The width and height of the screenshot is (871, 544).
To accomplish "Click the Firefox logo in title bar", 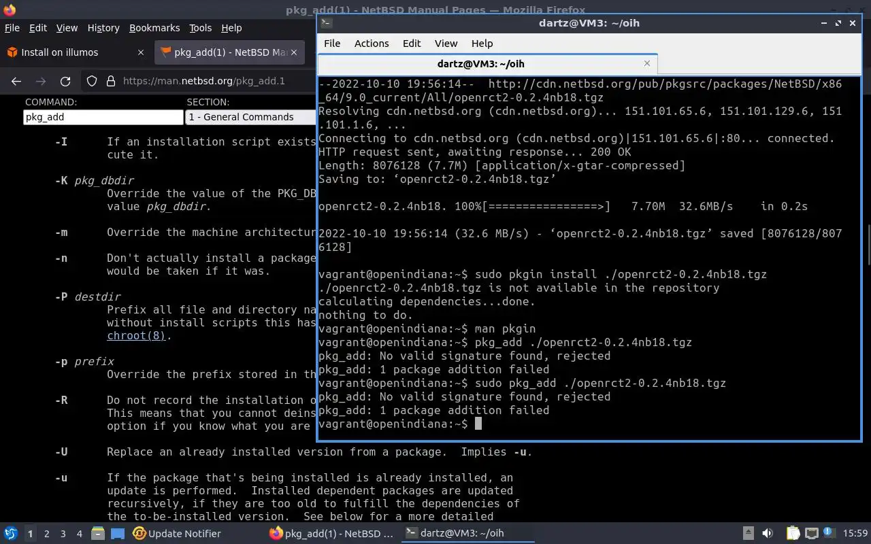I will point(9,10).
